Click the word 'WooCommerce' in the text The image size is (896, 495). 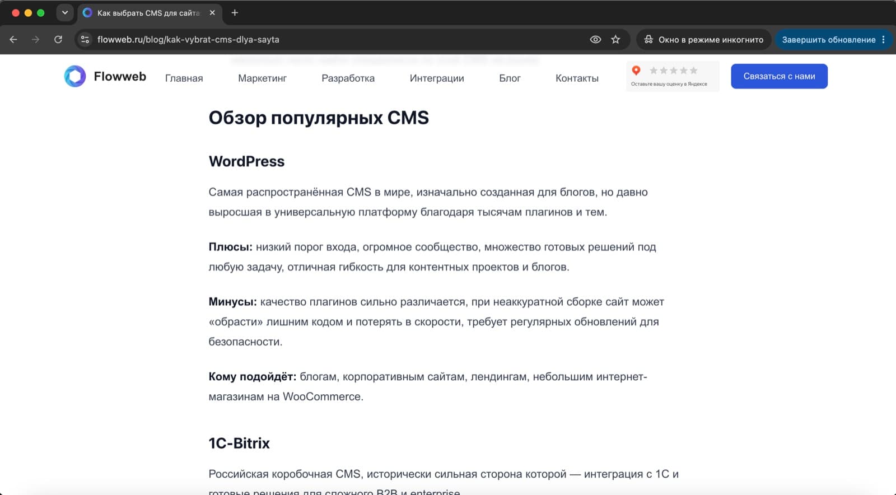click(321, 396)
